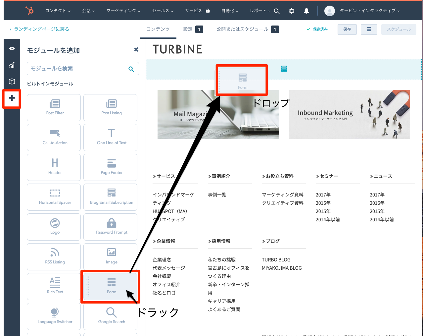Image resolution: width=423 pixels, height=336 pixels.
Task: Open the notifications bell
Action: 306,11
